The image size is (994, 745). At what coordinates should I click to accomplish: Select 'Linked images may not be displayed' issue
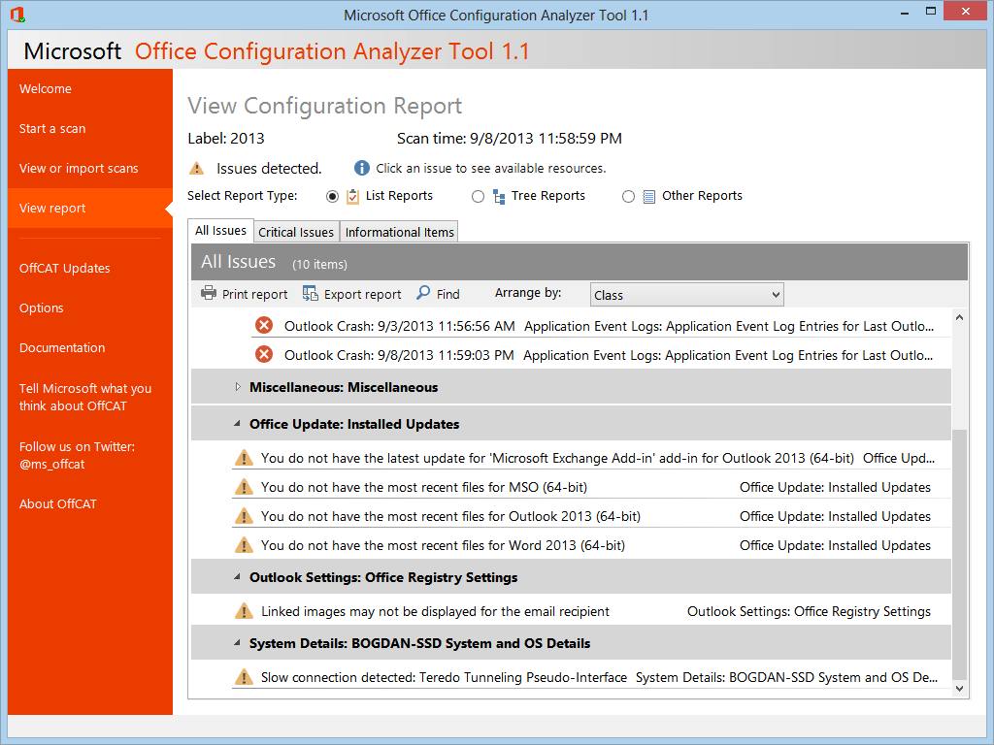point(591,611)
